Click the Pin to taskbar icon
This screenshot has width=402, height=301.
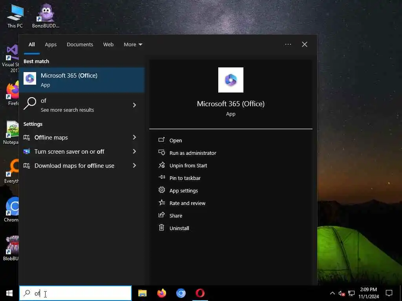[161, 178]
